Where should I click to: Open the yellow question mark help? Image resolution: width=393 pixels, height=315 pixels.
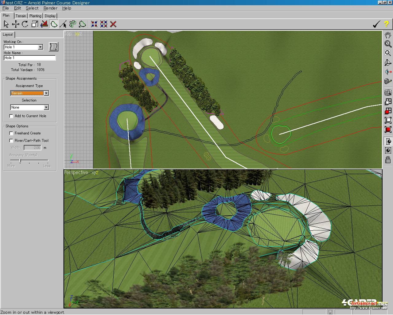386,24
